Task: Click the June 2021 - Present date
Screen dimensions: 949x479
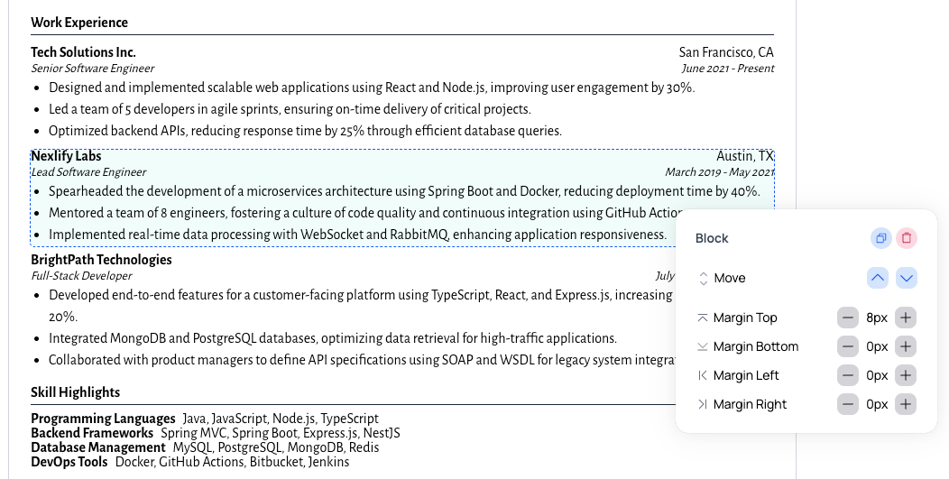Action: [x=727, y=69]
